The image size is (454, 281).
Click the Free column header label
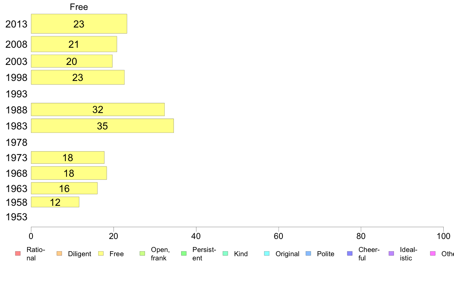point(79,7)
